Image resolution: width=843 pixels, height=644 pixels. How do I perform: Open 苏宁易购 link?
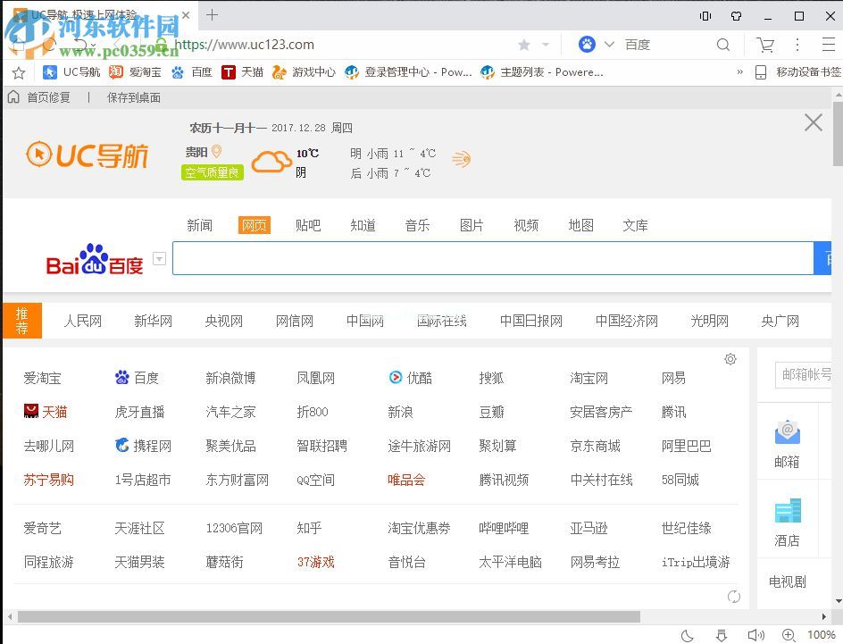[x=49, y=480]
